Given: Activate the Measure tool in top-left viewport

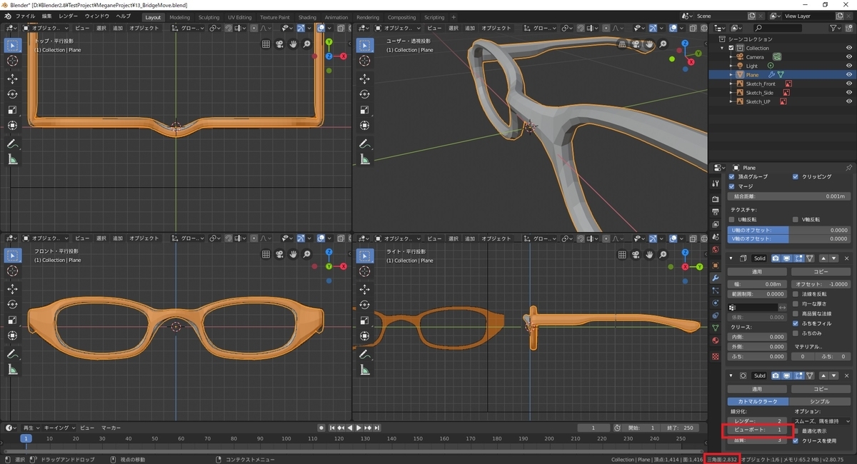Looking at the screenshot, I should tap(13, 160).
